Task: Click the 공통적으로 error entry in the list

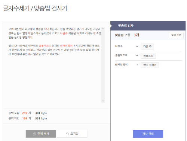Action: point(121,55)
